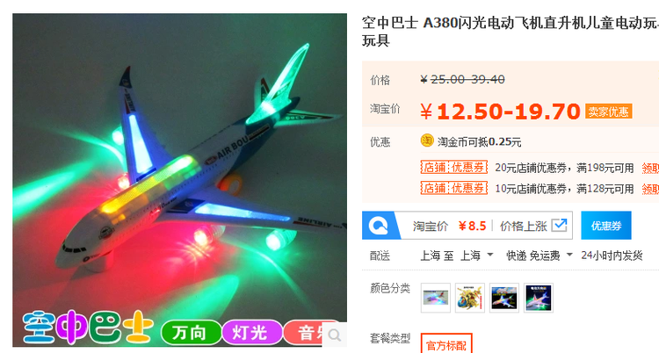This screenshot has height=353, width=659.
Task: Claim the 20元 store coupon
Action: pos(650,168)
